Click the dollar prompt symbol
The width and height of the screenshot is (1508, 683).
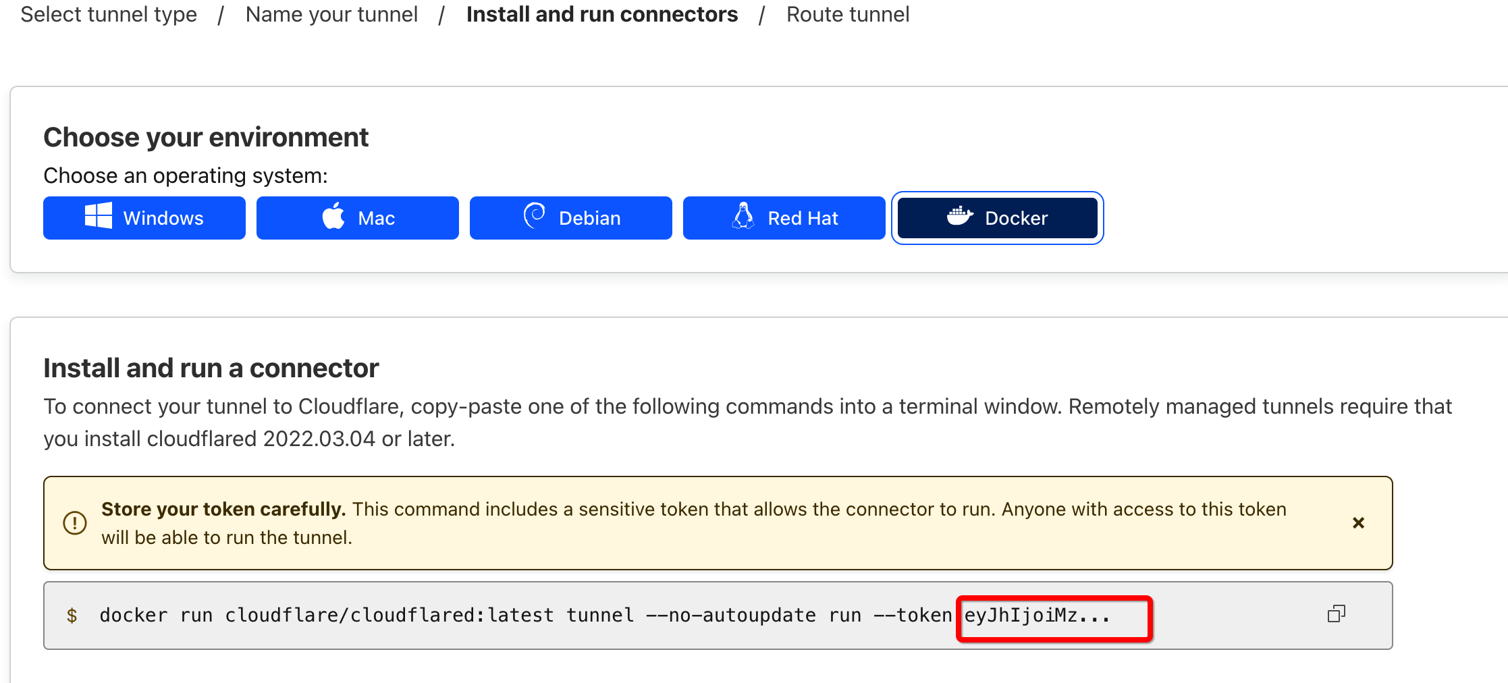[72, 616]
